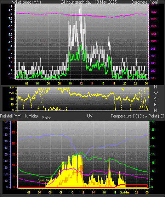Click the Rainfall (mm) label
This screenshot has width=165, height=197.
pyautogui.click(x=11, y=116)
